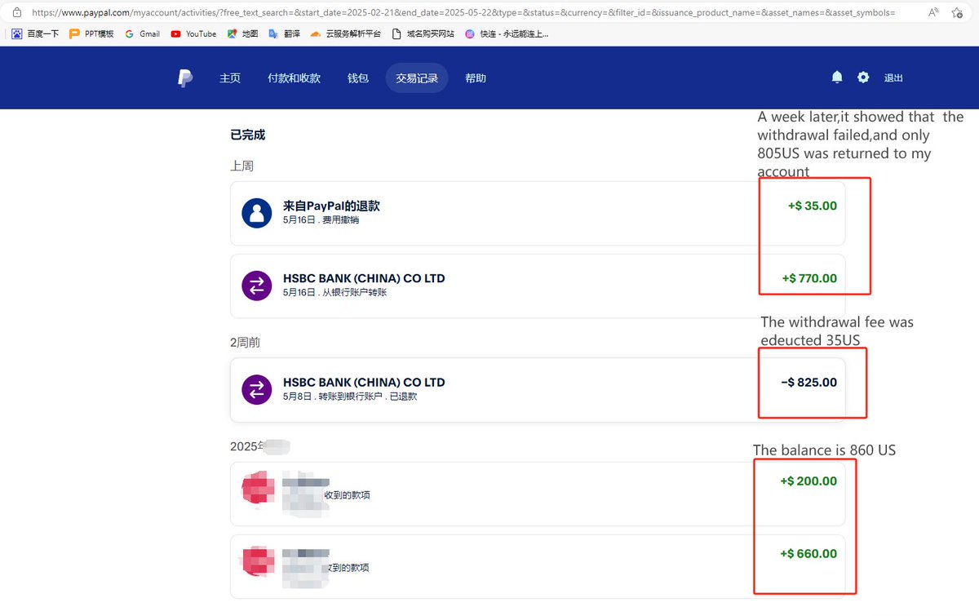Open the 帮助 help tab
The width and height of the screenshot is (979, 616).
point(476,78)
